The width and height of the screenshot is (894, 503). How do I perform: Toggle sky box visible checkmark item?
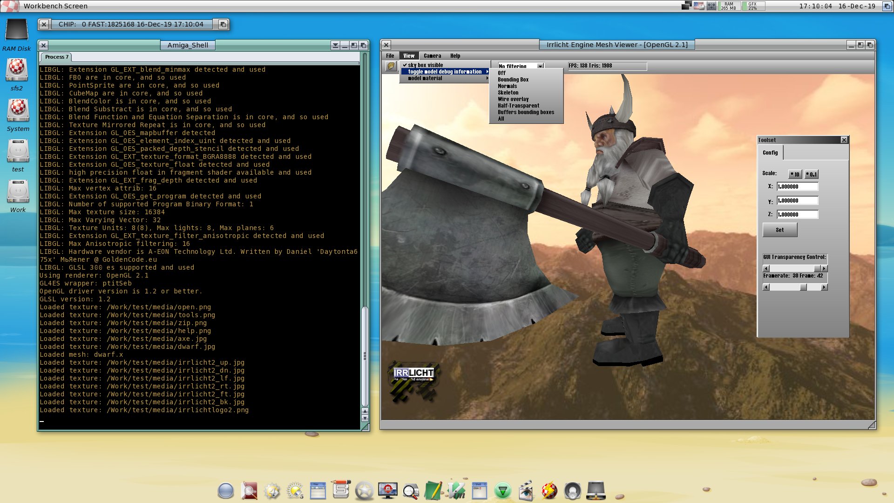(x=445, y=65)
